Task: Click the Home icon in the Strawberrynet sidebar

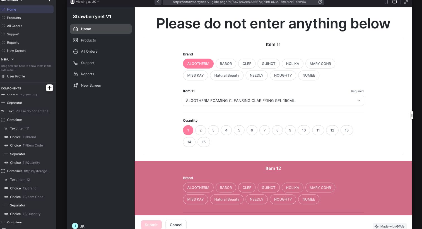Action: coord(76,29)
